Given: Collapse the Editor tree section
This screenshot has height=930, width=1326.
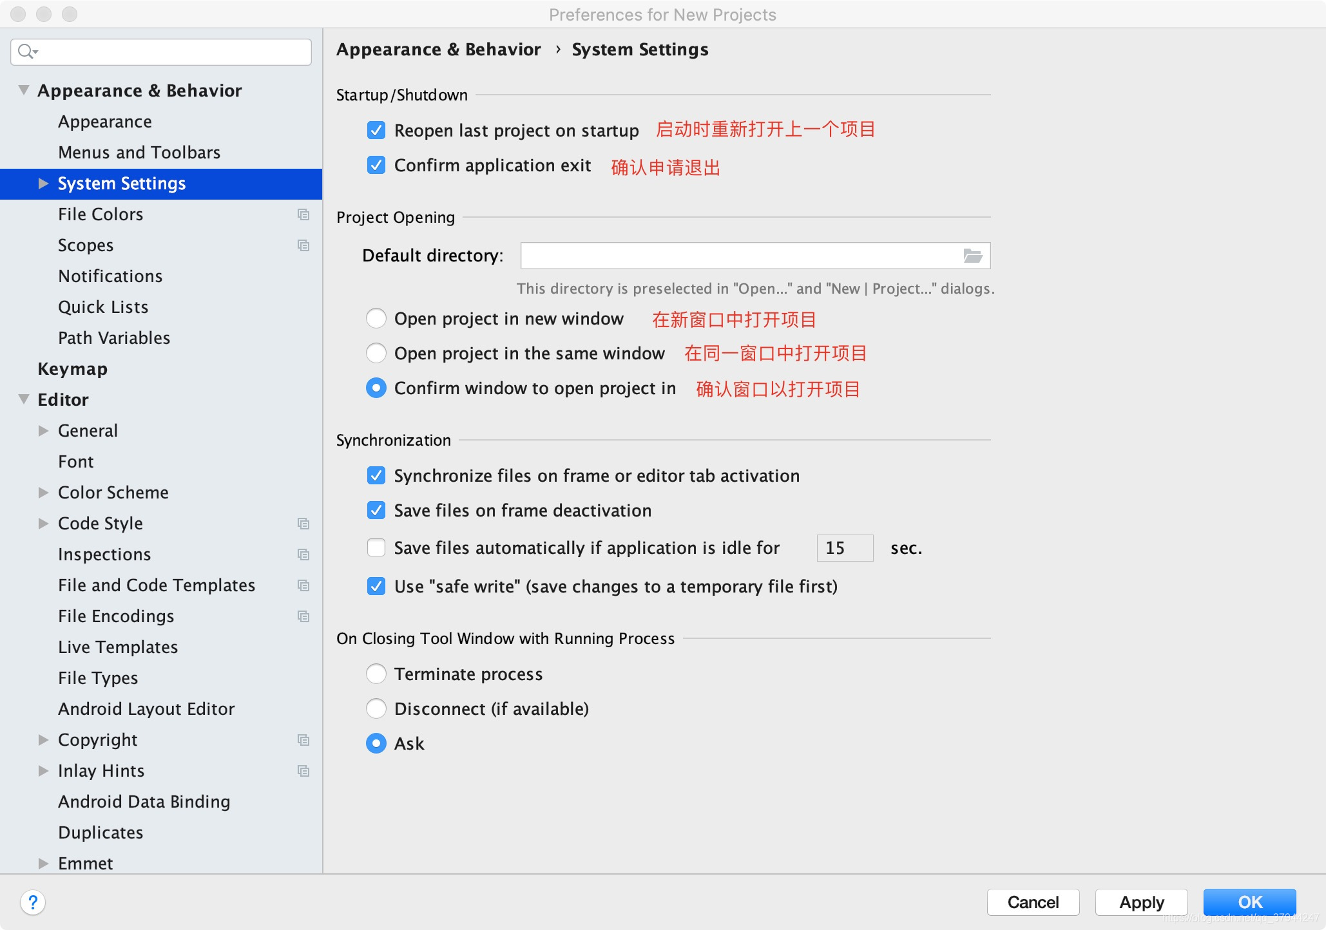Looking at the screenshot, I should pyautogui.click(x=24, y=399).
